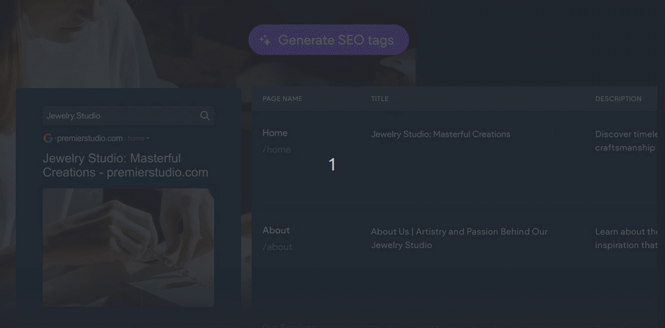Click the Google G logo icon
Screen dimensions: 665x328
click(x=48, y=138)
